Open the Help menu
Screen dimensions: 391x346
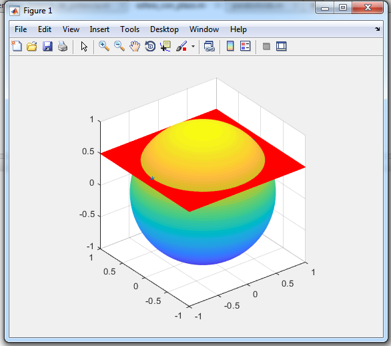pyautogui.click(x=238, y=29)
